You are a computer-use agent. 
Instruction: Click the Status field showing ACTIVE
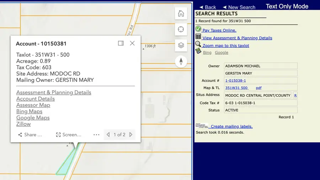[x=261, y=110]
